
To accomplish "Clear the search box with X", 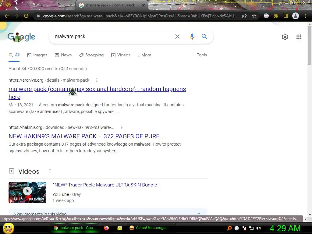I will click(x=177, y=37).
